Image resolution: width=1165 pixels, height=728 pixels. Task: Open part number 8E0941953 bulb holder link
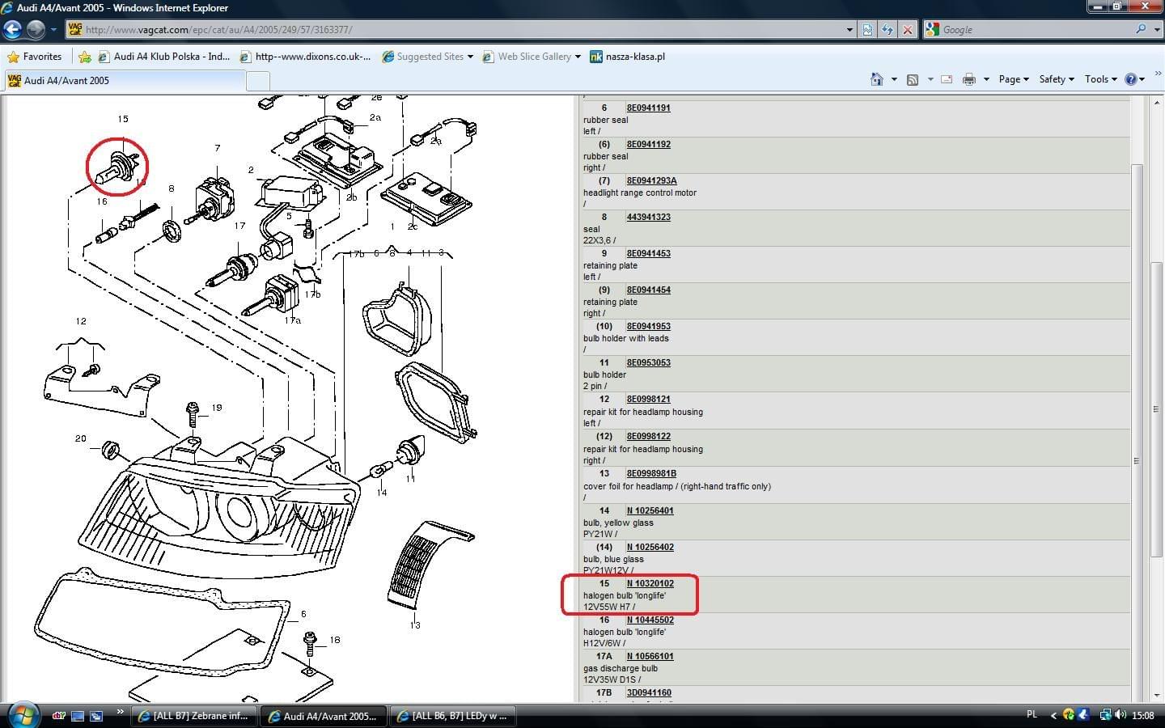[x=648, y=326]
